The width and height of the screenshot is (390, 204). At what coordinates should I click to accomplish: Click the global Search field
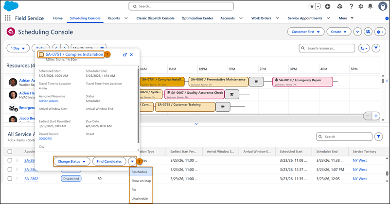pyautogui.click(x=181, y=6)
